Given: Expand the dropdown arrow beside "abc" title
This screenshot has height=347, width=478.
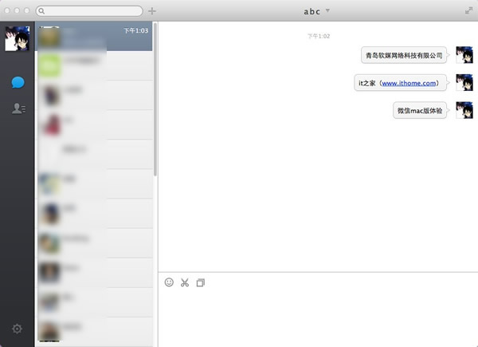Looking at the screenshot, I should tap(327, 10).
